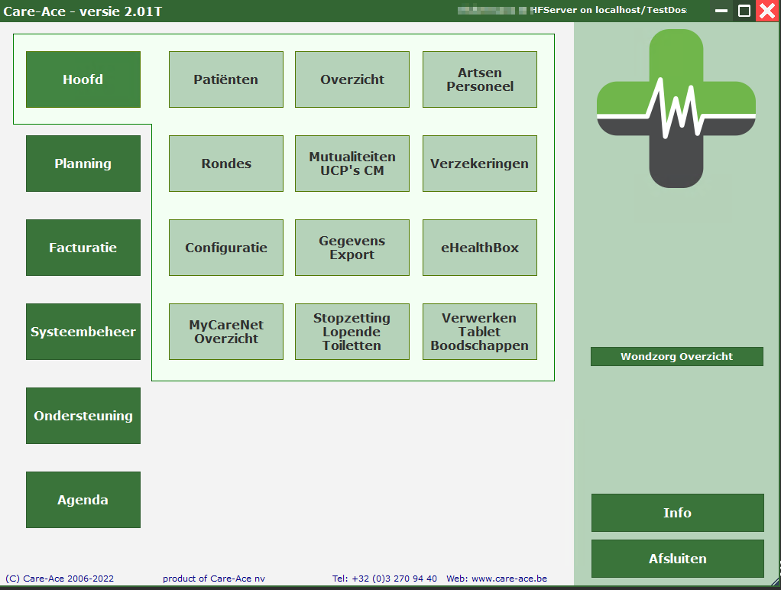This screenshot has width=781, height=590.
Task: Click the Overzicht button
Action: point(352,79)
